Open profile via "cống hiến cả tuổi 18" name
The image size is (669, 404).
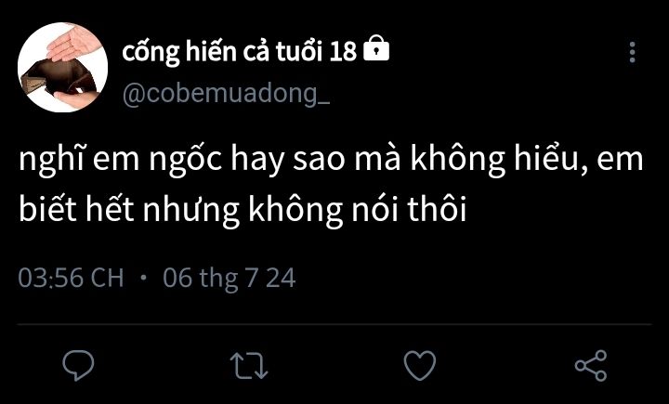(x=239, y=52)
